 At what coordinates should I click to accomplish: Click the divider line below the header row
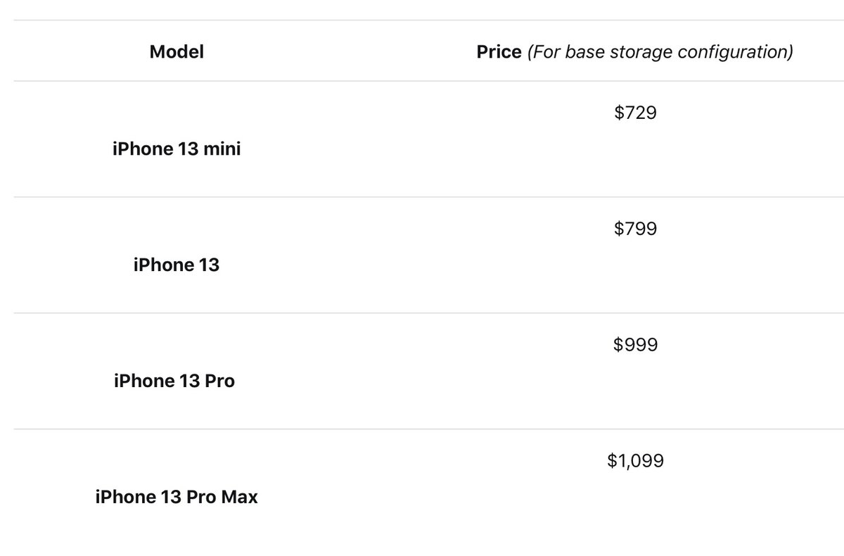(x=422, y=81)
